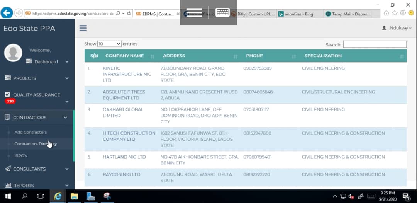This screenshot has width=417, height=203.
Task: Open ISPO's sidebar link
Action: click(21, 155)
